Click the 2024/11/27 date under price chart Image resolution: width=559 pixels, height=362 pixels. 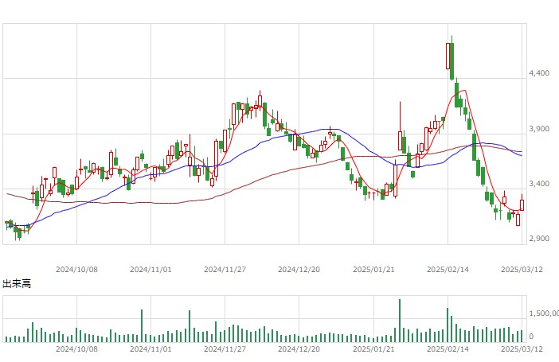point(225,270)
